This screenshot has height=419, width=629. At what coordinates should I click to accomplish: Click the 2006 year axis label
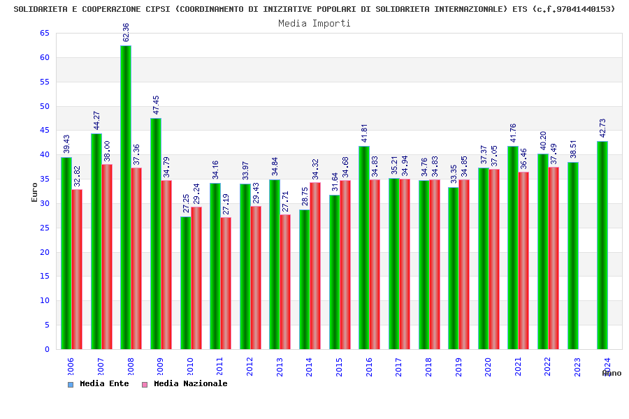[x=70, y=367]
